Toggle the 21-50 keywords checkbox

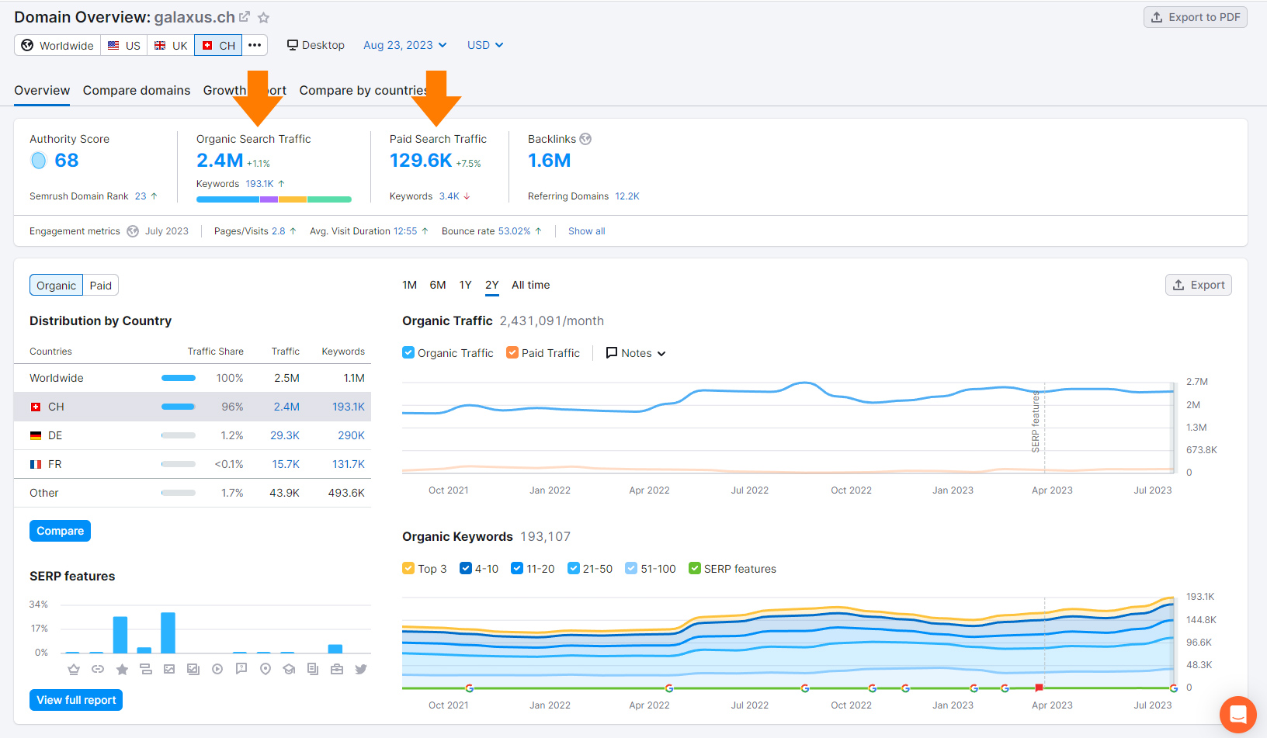[574, 568]
